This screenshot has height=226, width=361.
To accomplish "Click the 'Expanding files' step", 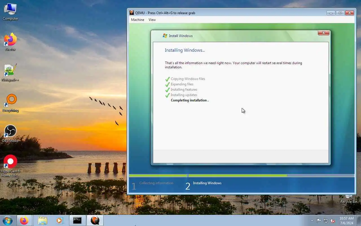I will (x=182, y=84).
